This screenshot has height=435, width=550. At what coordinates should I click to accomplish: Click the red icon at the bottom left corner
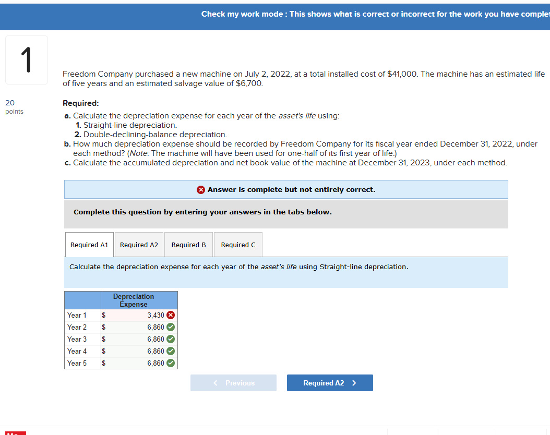tap(16, 433)
